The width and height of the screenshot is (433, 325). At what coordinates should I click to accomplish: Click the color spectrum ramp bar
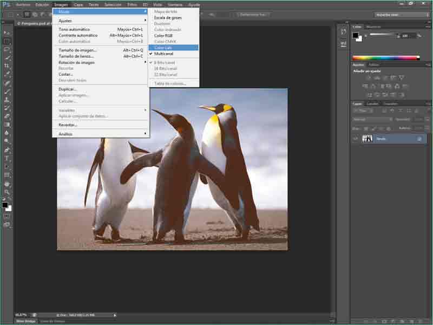(385, 57)
